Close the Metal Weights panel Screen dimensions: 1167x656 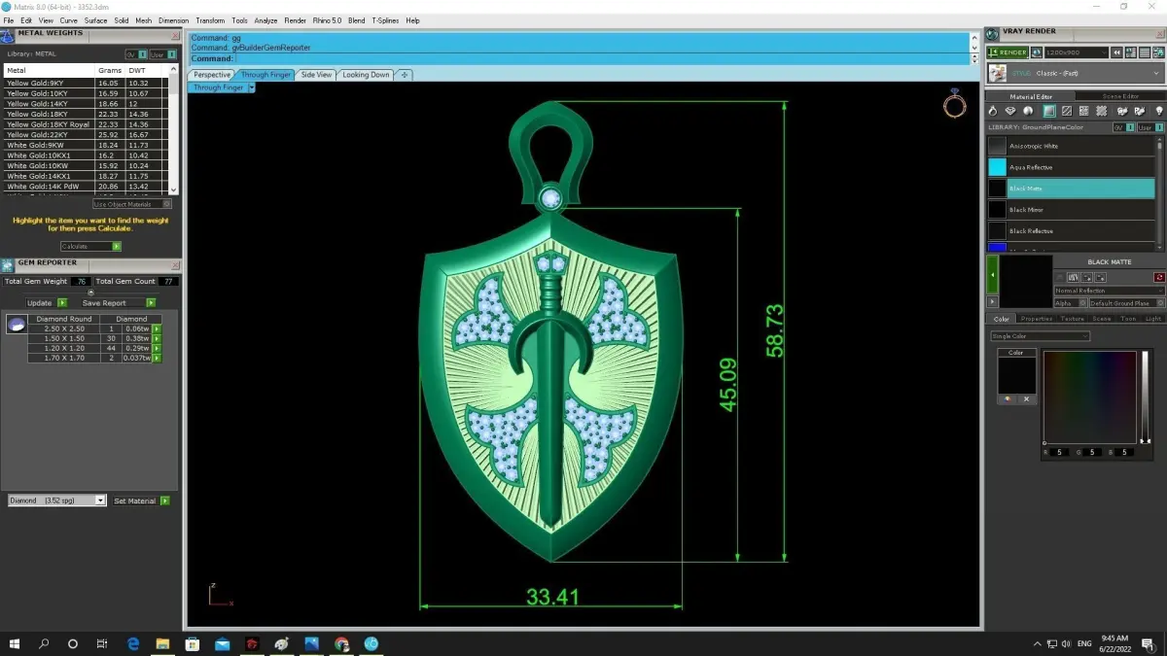(x=176, y=35)
